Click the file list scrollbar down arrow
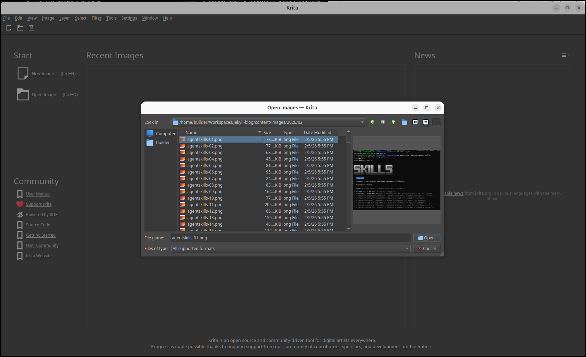 pyautogui.click(x=349, y=229)
